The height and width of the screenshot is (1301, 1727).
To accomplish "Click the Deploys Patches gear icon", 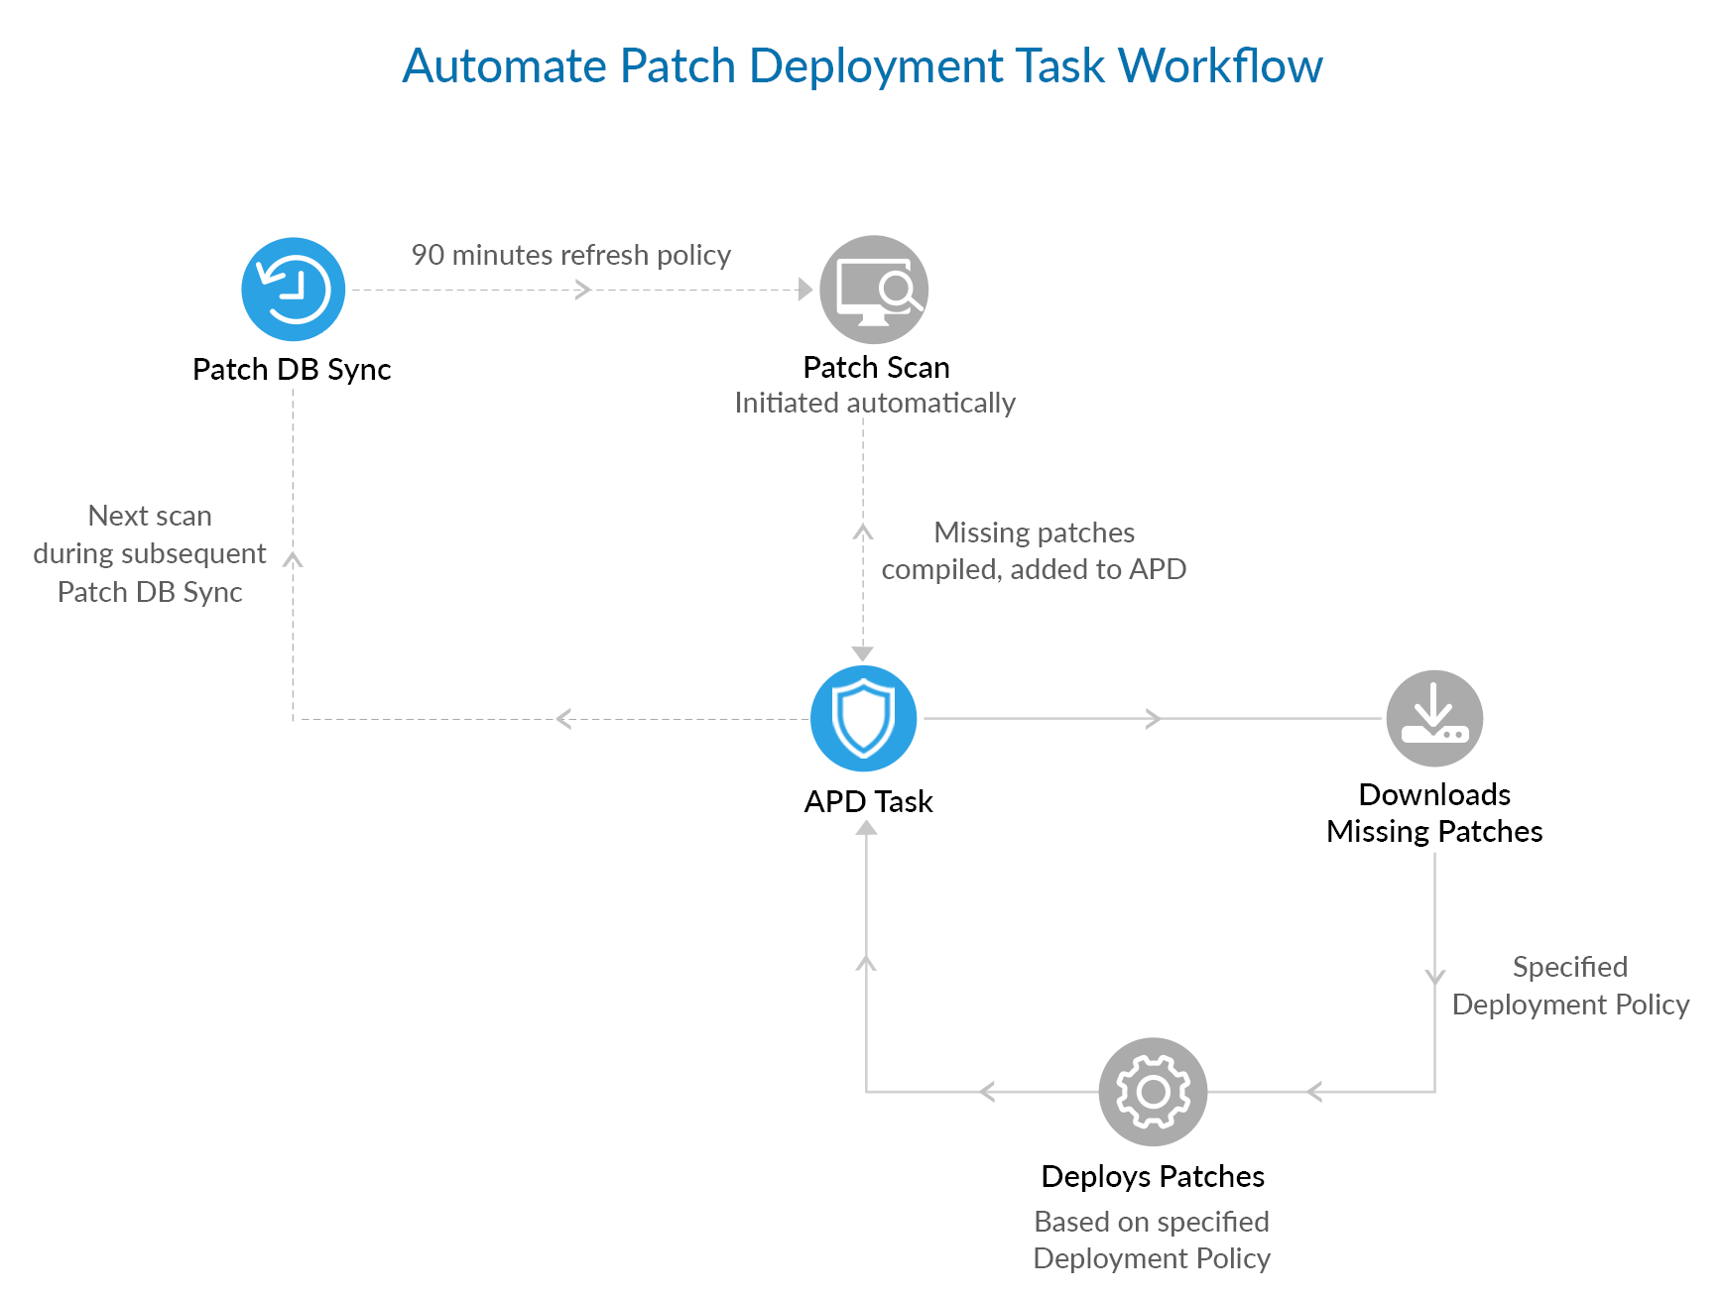I will [x=1151, y=1092].
